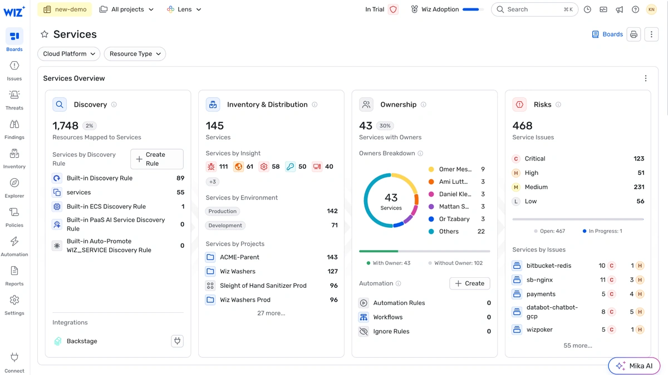The width and height of the screenshot is (668, 375).
Task: Open the Built-in Discovery Rule row
Action: pyautogui.click(x=118, y=178)
